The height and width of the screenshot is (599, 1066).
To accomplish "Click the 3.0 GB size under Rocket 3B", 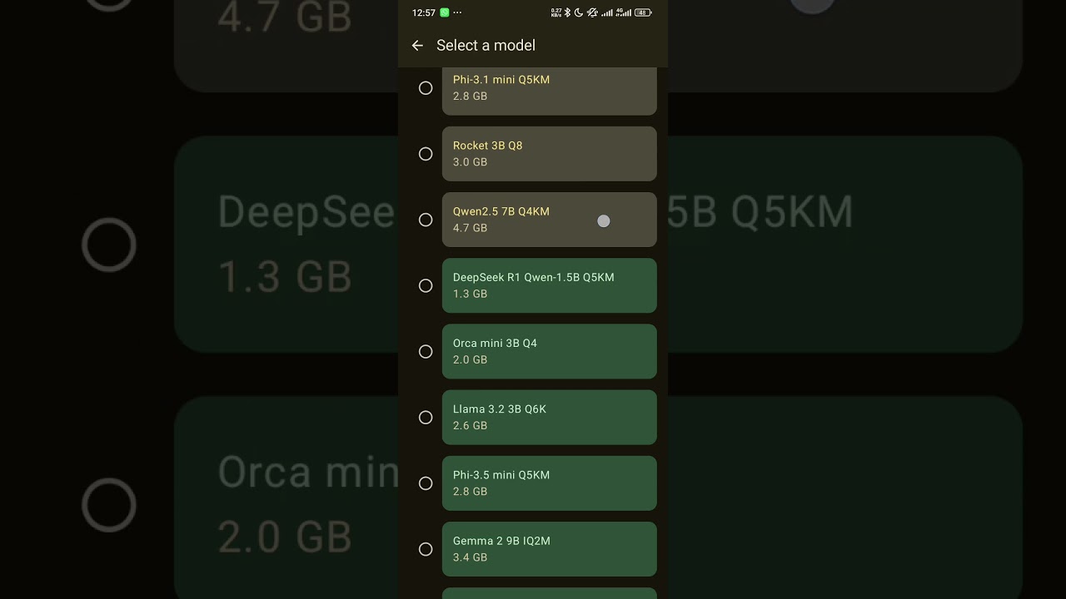I will 470,162.
